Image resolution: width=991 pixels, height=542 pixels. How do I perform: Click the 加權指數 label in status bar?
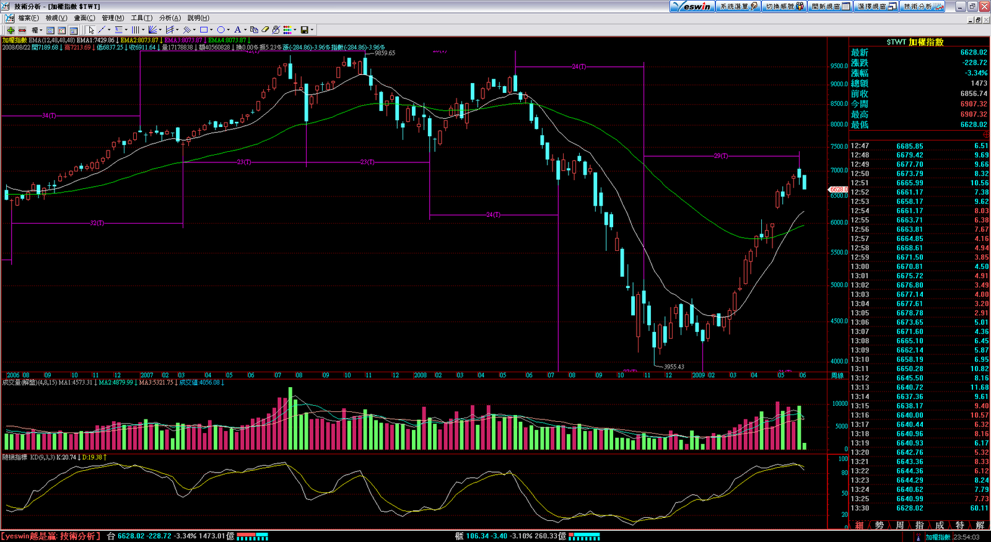938,537
